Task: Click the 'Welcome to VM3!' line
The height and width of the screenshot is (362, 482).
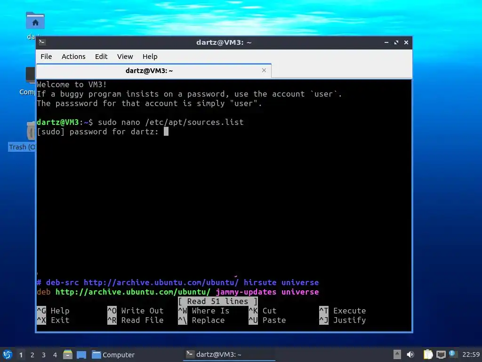Action: 72,84
